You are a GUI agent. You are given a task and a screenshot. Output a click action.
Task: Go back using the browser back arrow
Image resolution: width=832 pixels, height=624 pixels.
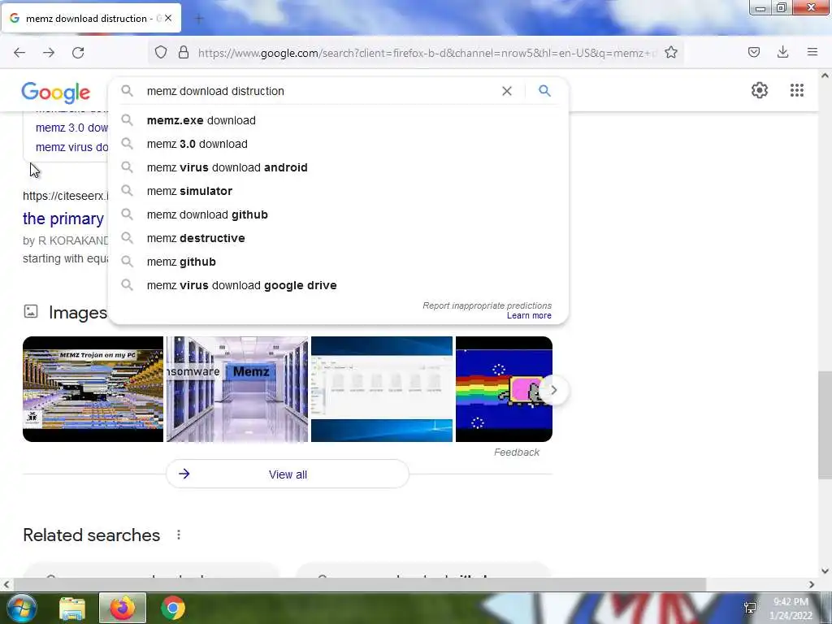(19, 53)
